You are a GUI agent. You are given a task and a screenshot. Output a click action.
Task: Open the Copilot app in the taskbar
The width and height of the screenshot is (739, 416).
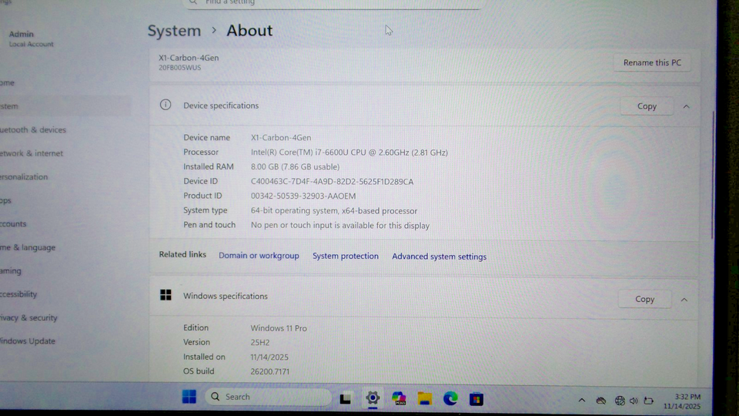click(399, 398)
